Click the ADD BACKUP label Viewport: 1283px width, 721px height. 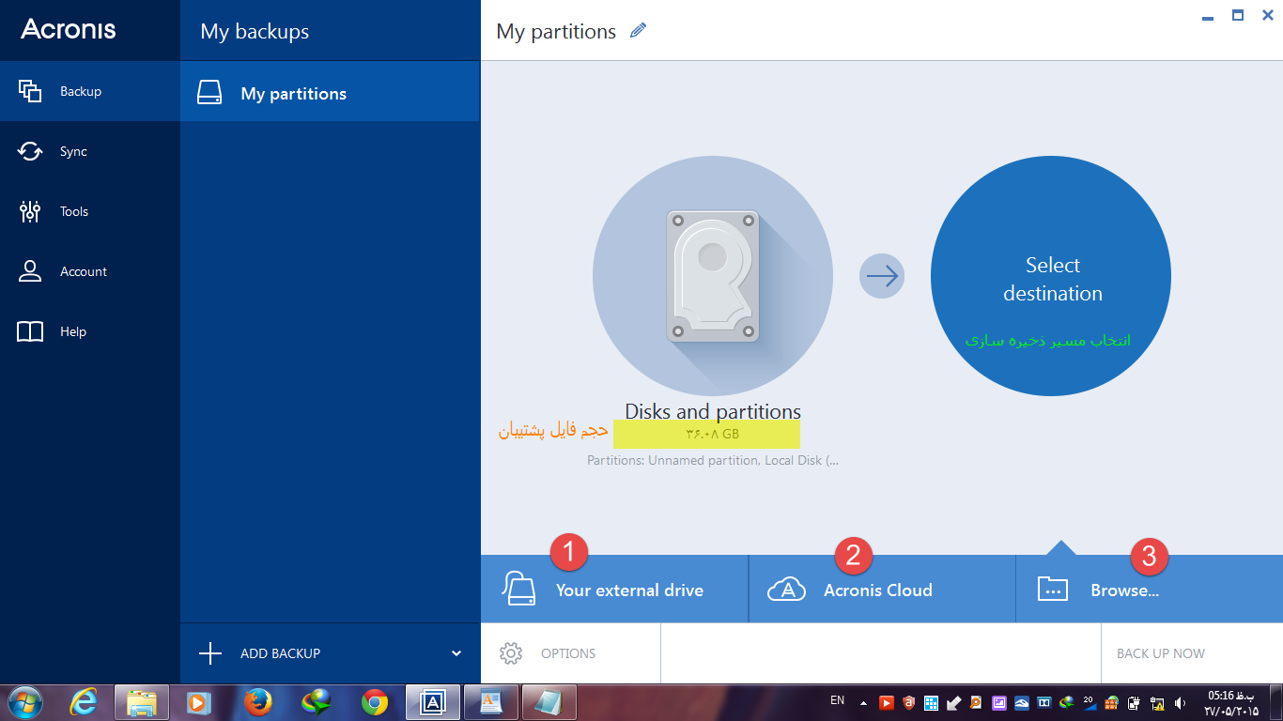coord(281,653)
